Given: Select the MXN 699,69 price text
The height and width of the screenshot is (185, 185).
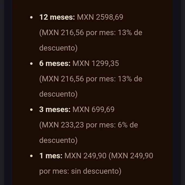Looking at the screenshot, I should [x=93, y=109].
